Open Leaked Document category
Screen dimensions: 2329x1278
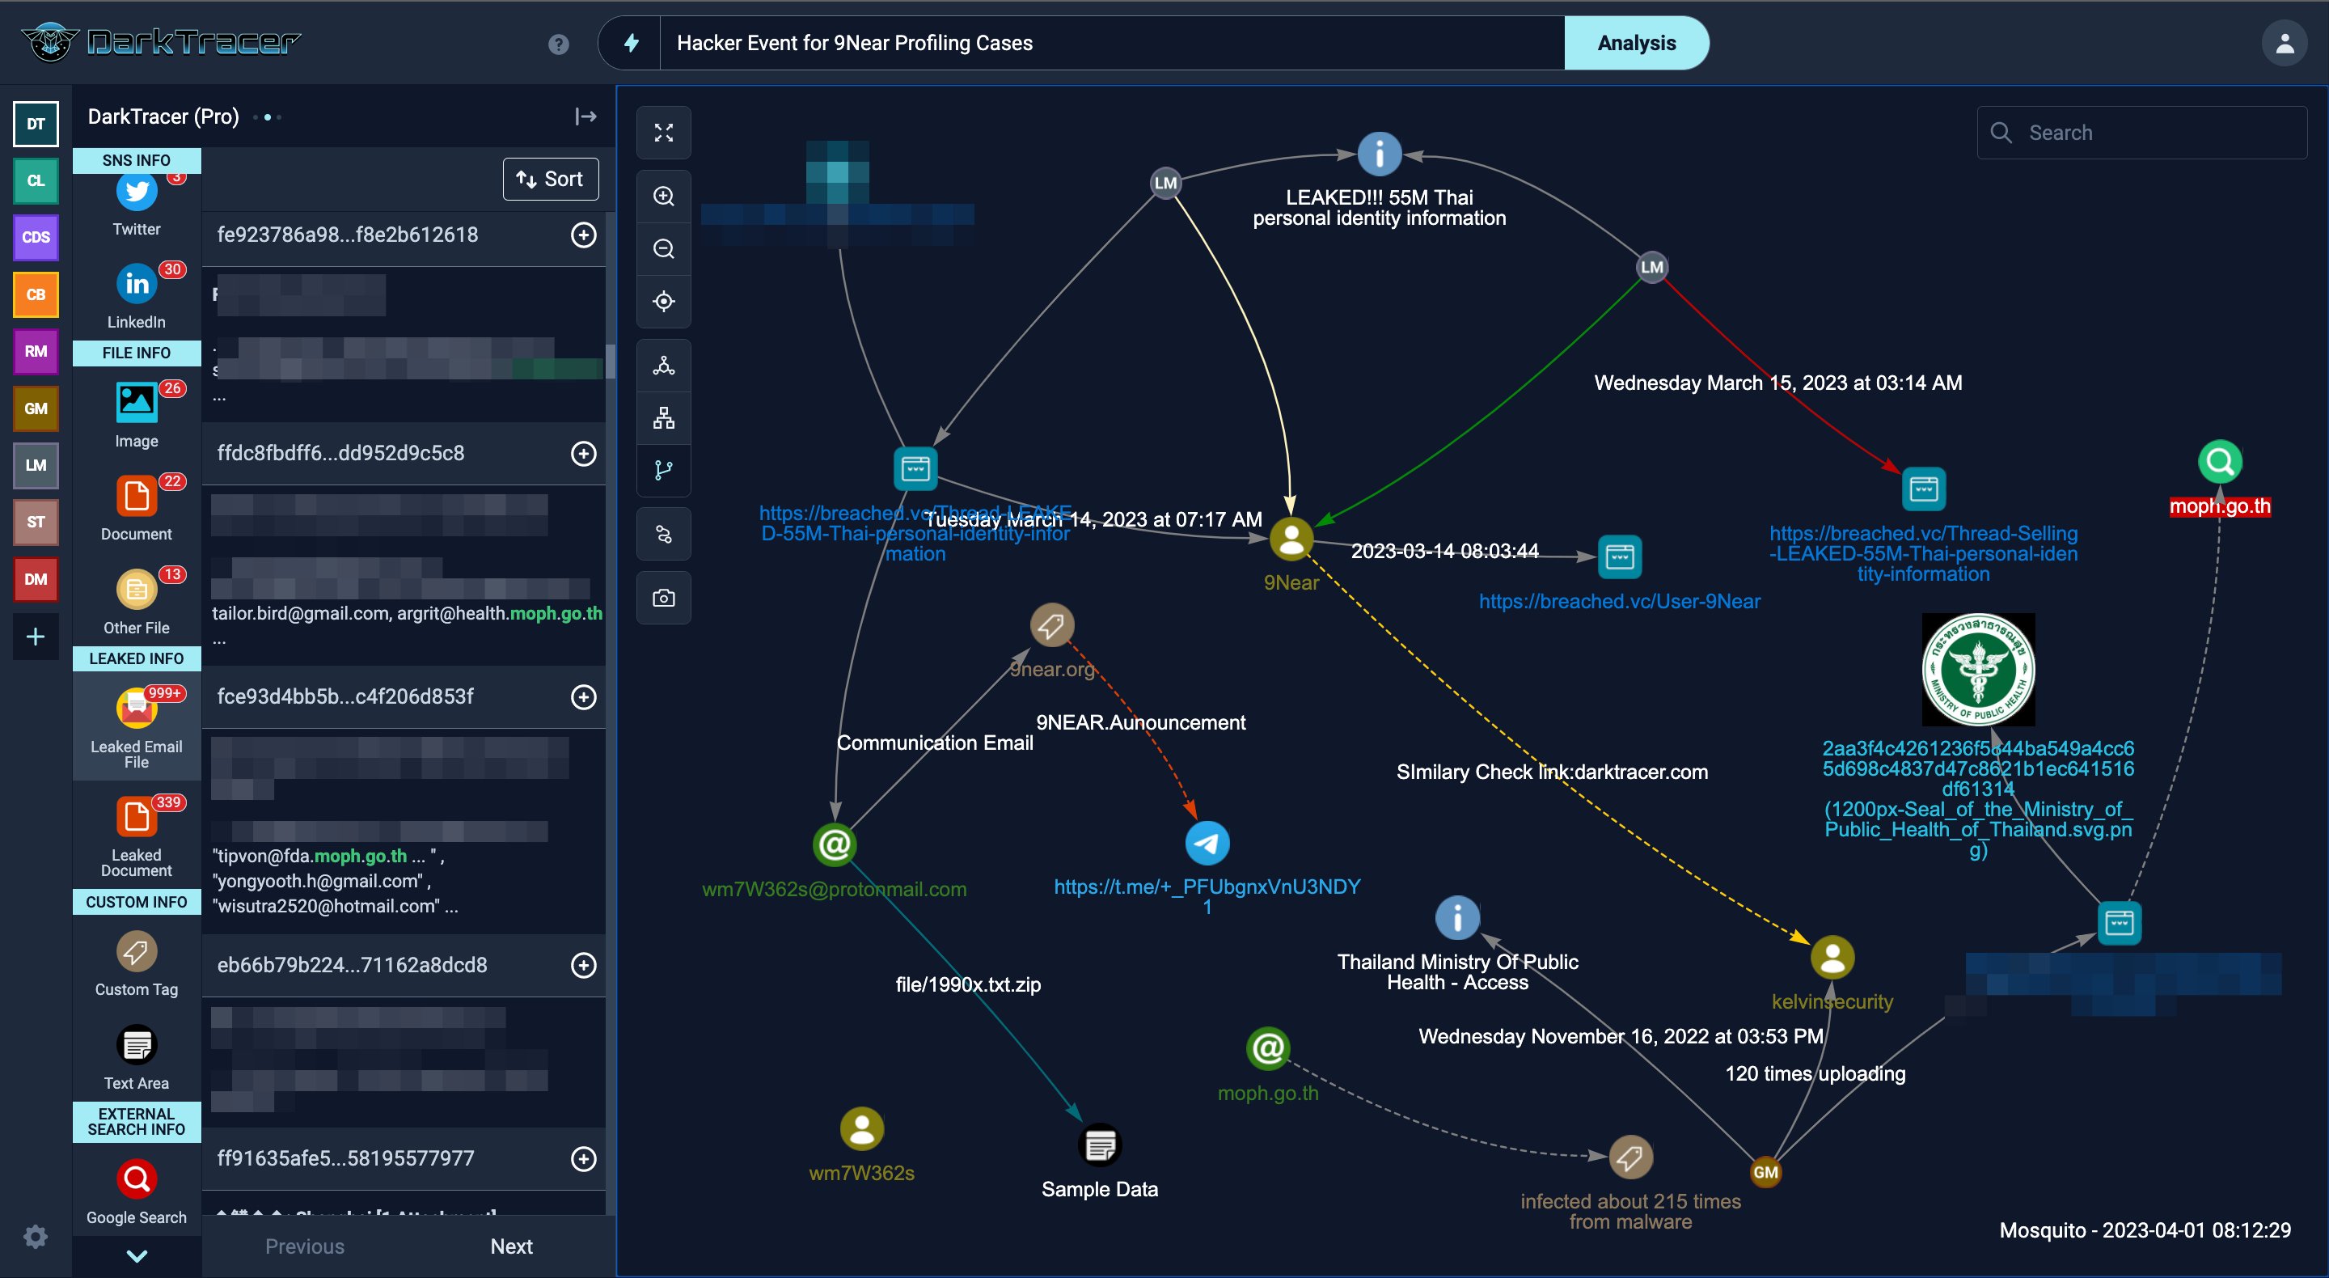point(137,836)
